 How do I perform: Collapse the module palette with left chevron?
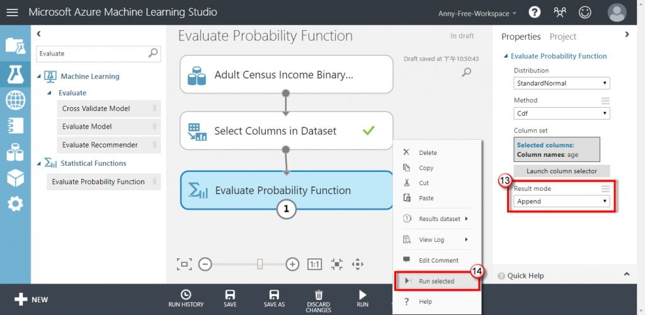tap(38, 34)
